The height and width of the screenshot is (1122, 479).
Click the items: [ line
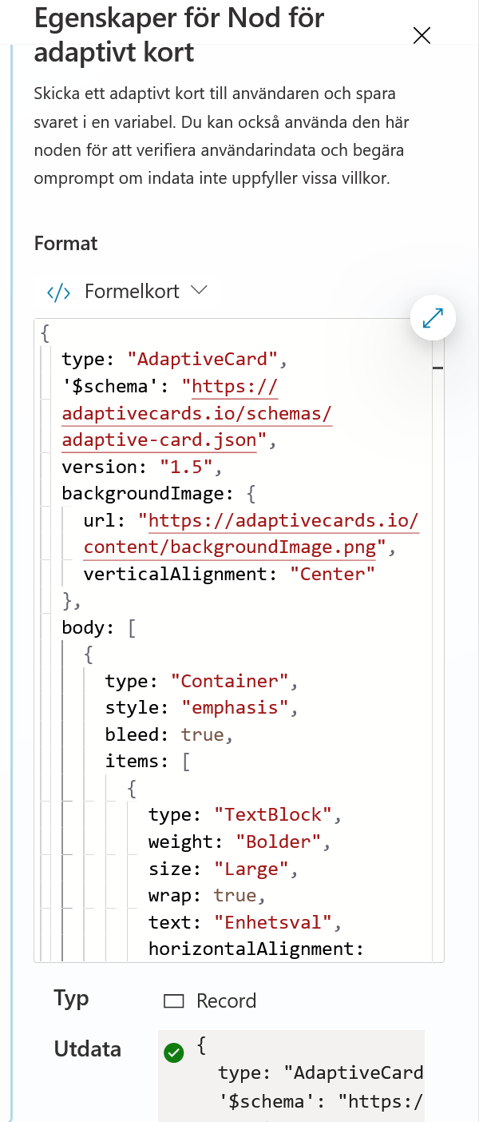[x=148, y=761]
